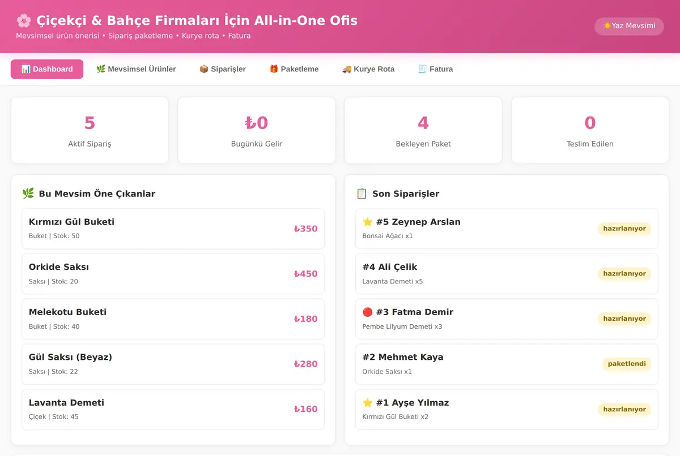Click the leaf icon beside Bu Mevsim Öne Çıkanlar
The image size is (680, 456).
pyautogui.click(x=28, y=193)
